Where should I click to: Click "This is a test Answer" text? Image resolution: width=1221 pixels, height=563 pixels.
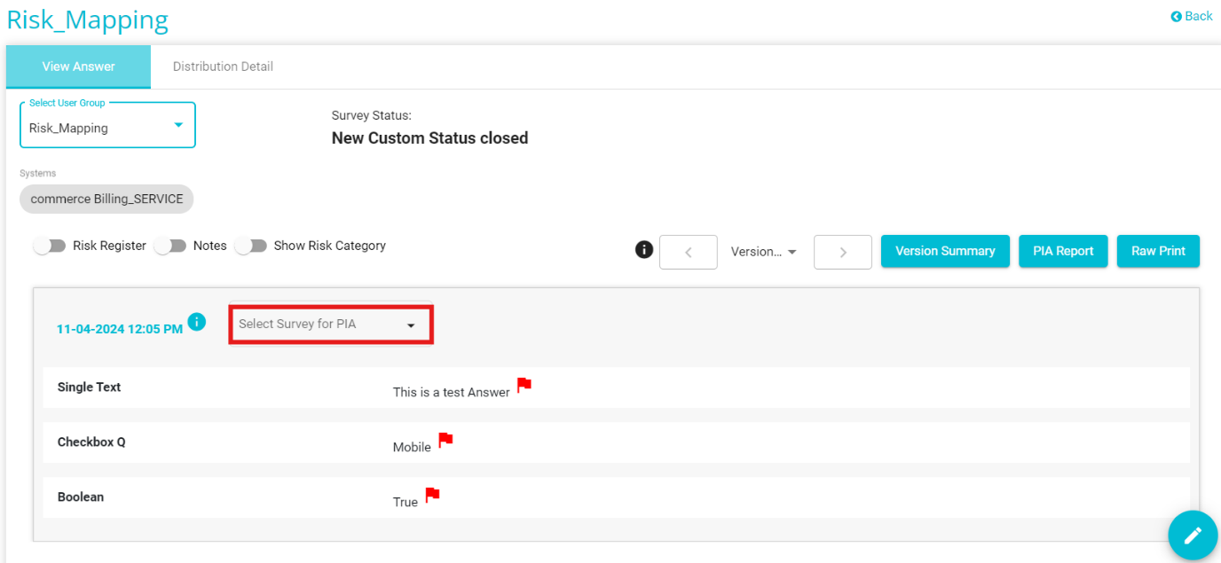452,392
